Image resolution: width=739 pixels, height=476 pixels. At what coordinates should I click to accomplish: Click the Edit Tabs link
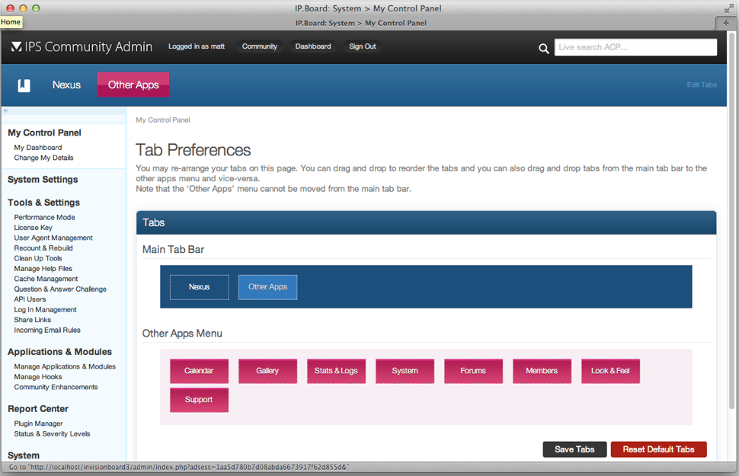click(x=702, y=85)
